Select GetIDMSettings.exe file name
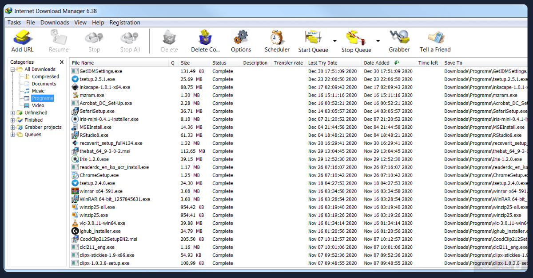Image resolution: width=533 pixels, height=278 pixels. click(x=101, y=71)
